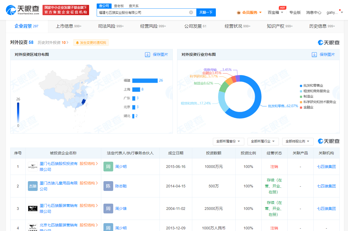Open the 专业版 link
348x231 pixels.
[x=295, y=12]
